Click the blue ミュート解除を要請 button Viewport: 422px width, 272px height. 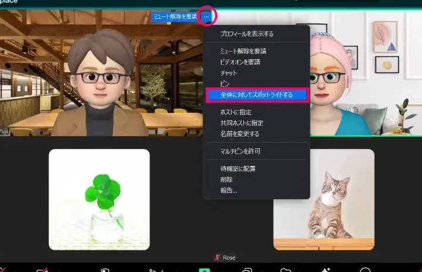tap(175, 16)
